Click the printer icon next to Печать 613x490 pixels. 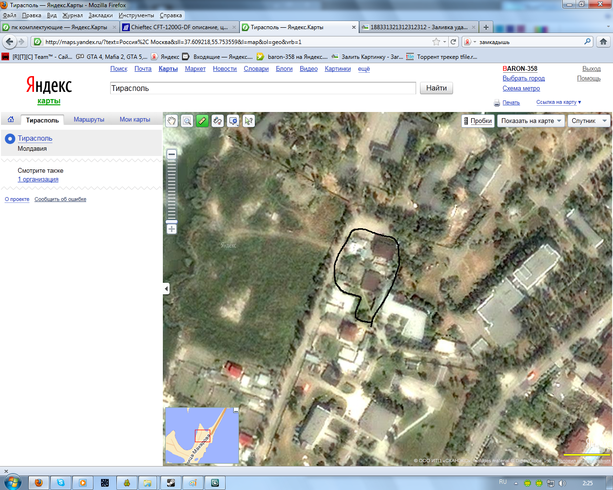point(497,103)
